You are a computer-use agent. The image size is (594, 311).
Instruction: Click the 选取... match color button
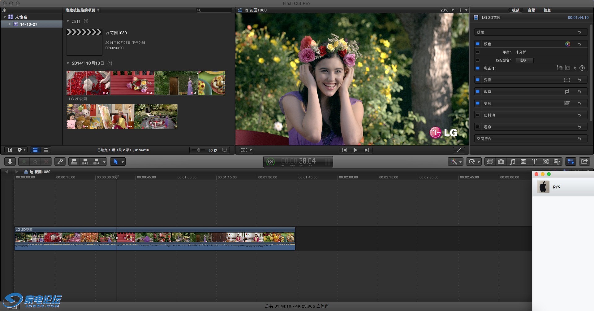524,60
